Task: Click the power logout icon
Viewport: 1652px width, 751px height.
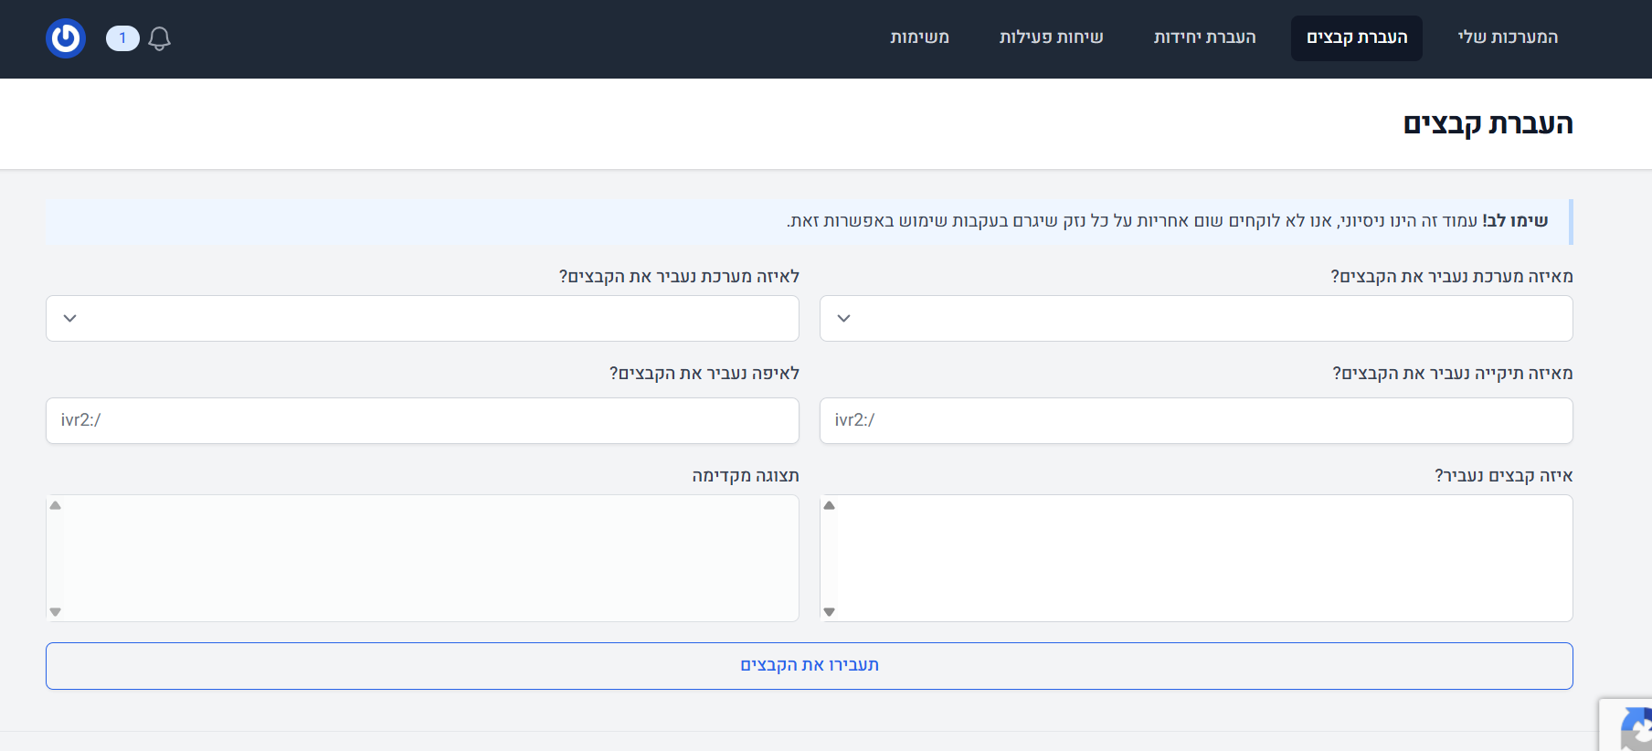Action: [x=66, y=38]
